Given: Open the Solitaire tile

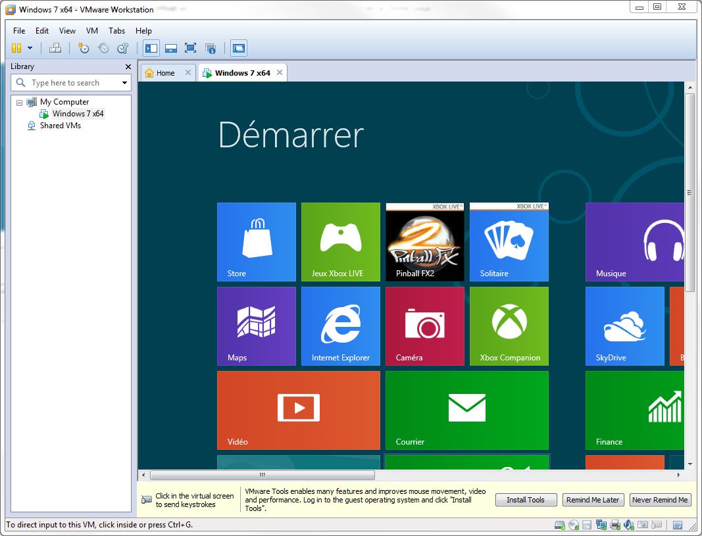Looking at the screenshot, I should point(509,242).
